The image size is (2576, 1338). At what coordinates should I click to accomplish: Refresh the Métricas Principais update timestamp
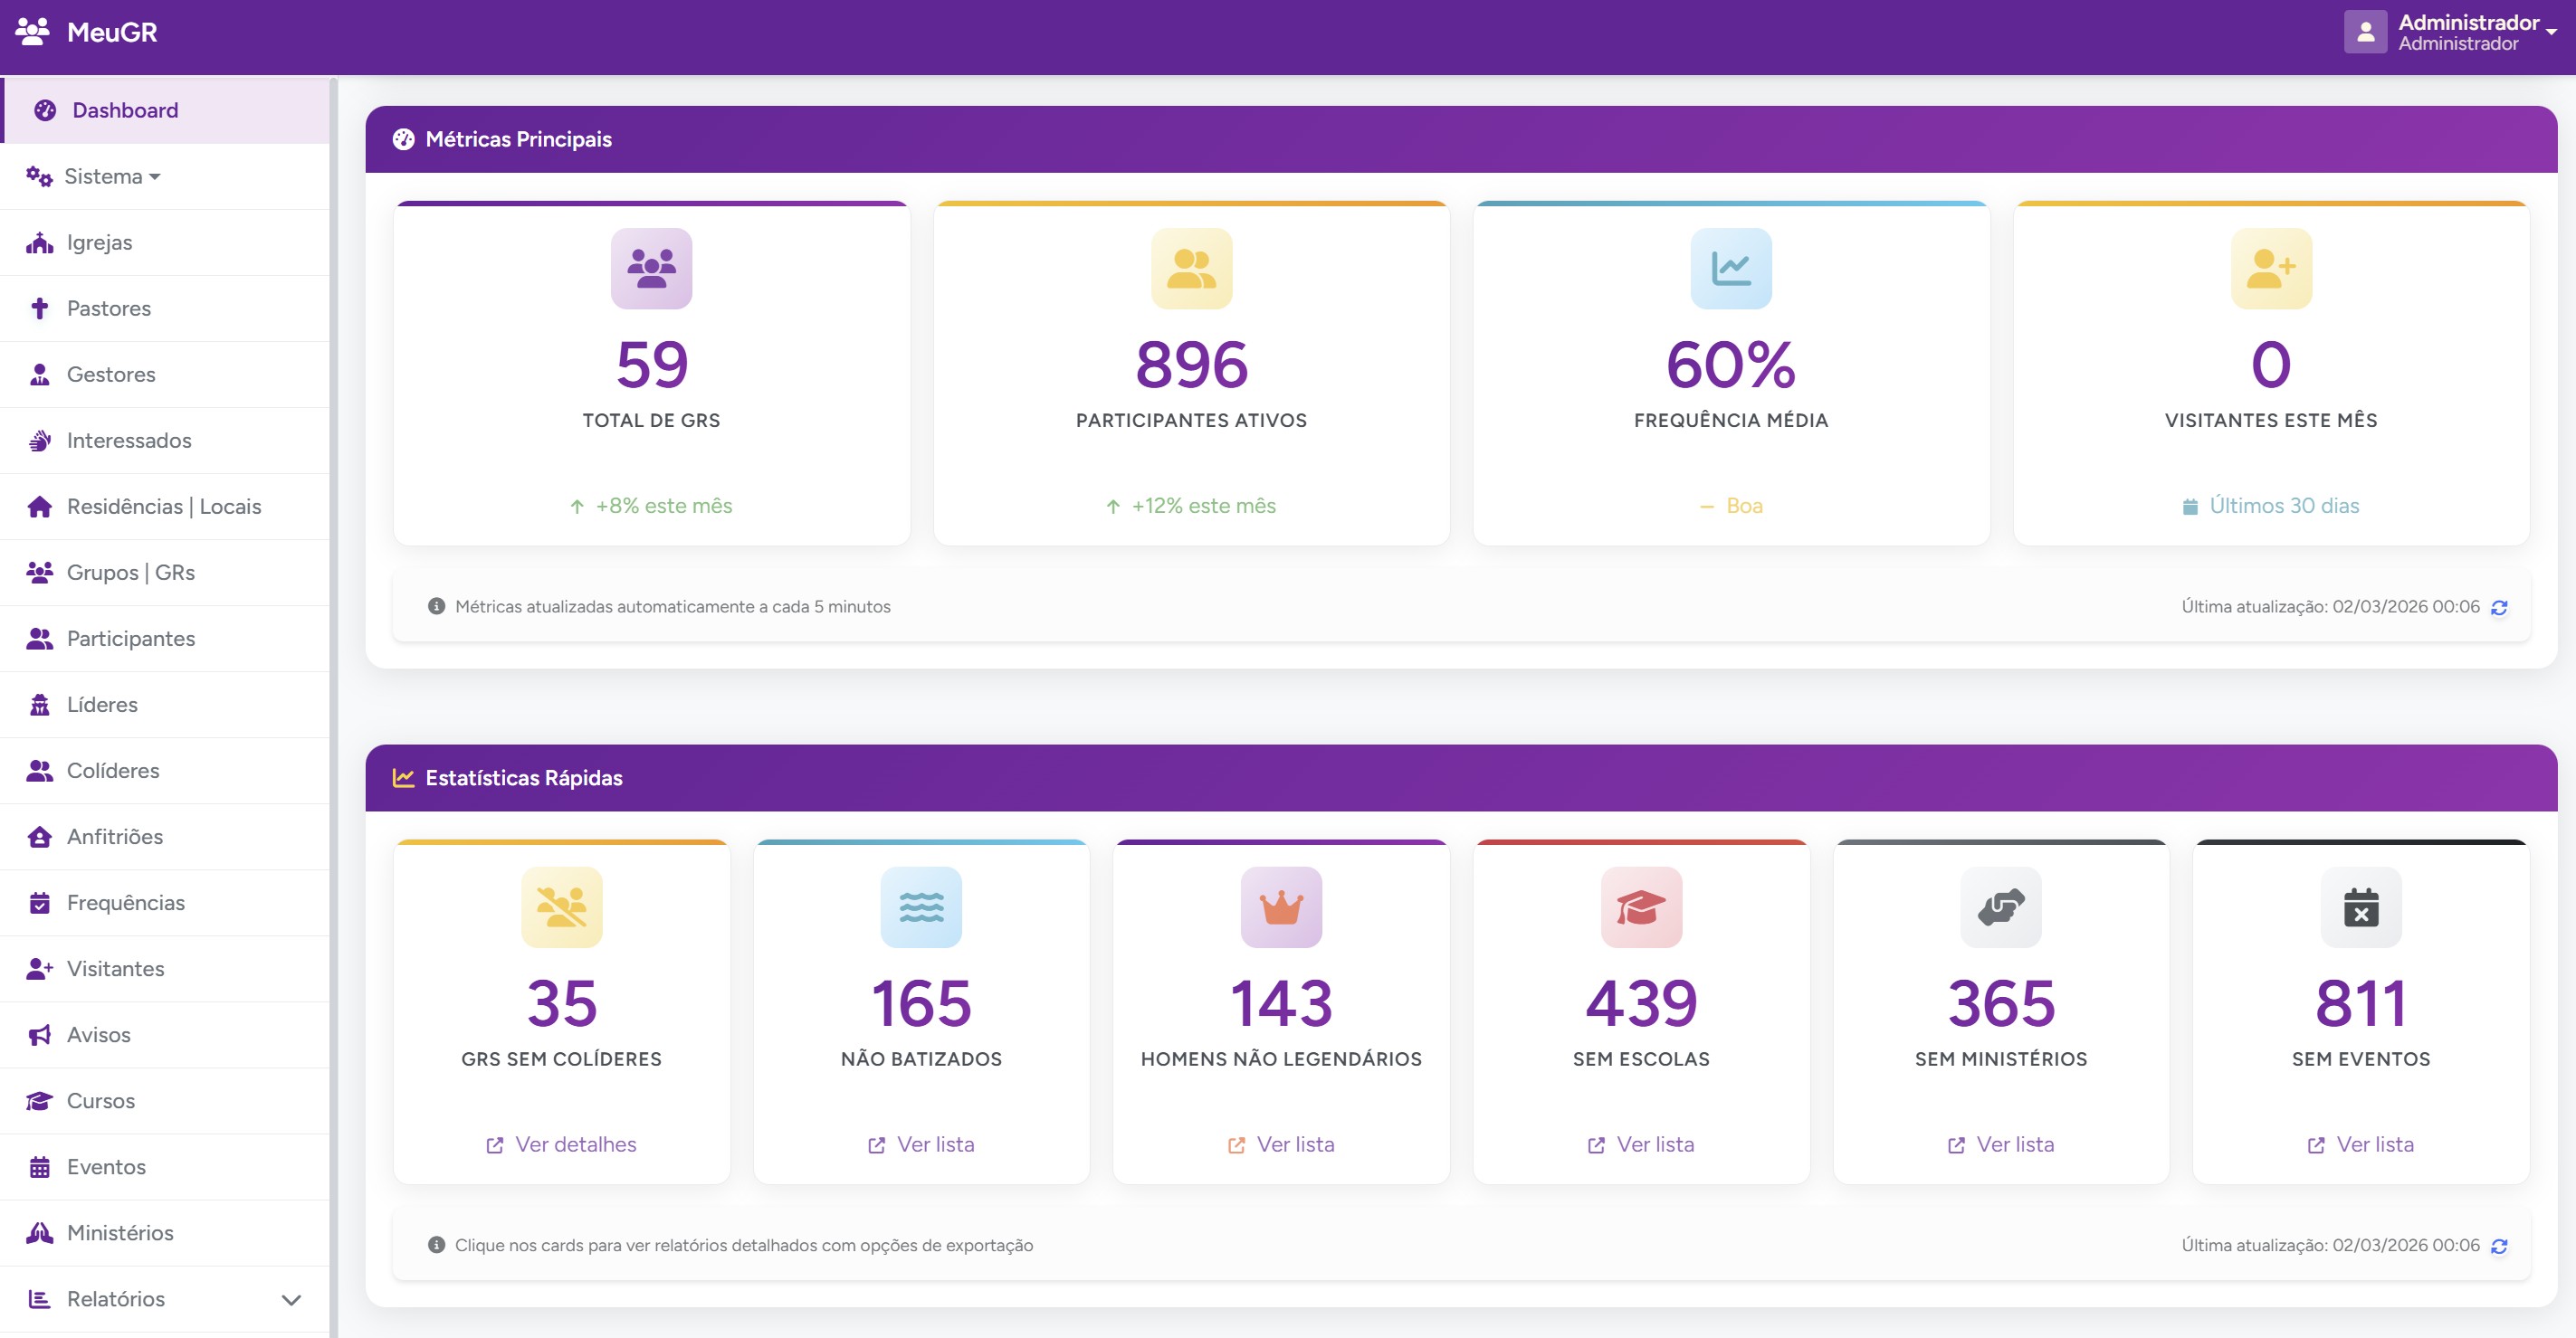2500,606
